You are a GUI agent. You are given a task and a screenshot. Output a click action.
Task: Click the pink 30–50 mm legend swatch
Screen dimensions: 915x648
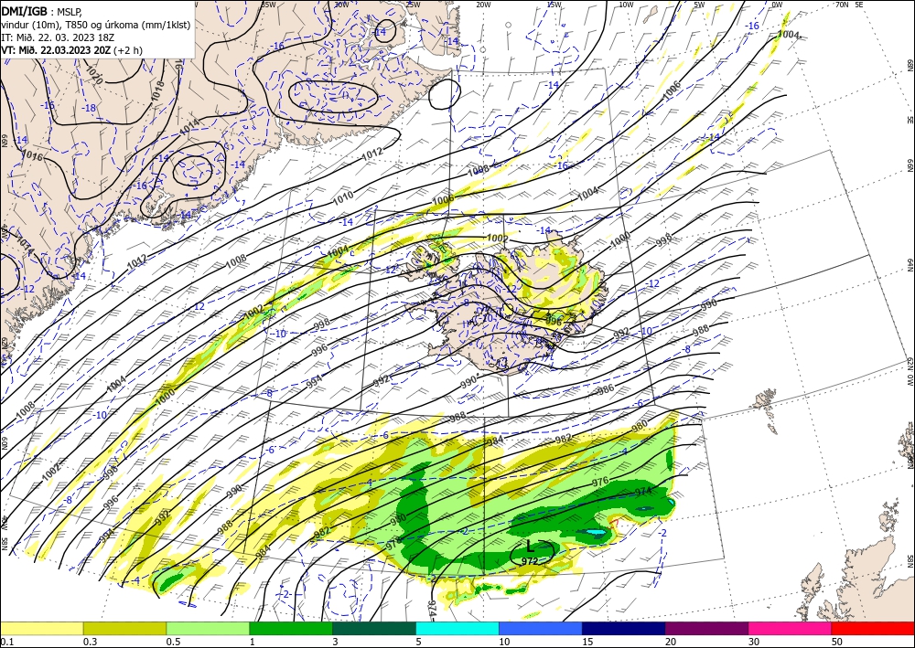tap(791, 628)
